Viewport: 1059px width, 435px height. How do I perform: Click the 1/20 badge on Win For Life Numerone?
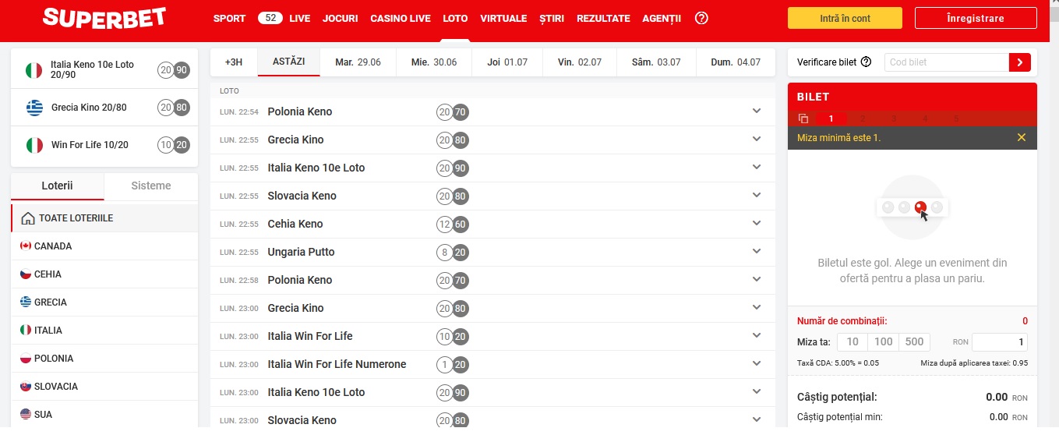click(x=453, y=365)
